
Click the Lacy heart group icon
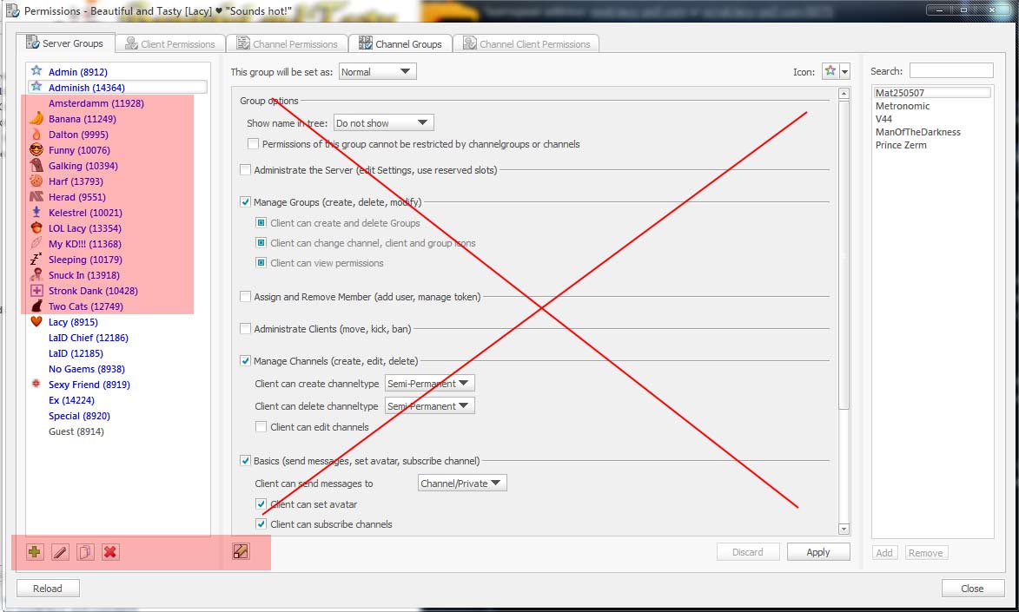tap(36, 322)
